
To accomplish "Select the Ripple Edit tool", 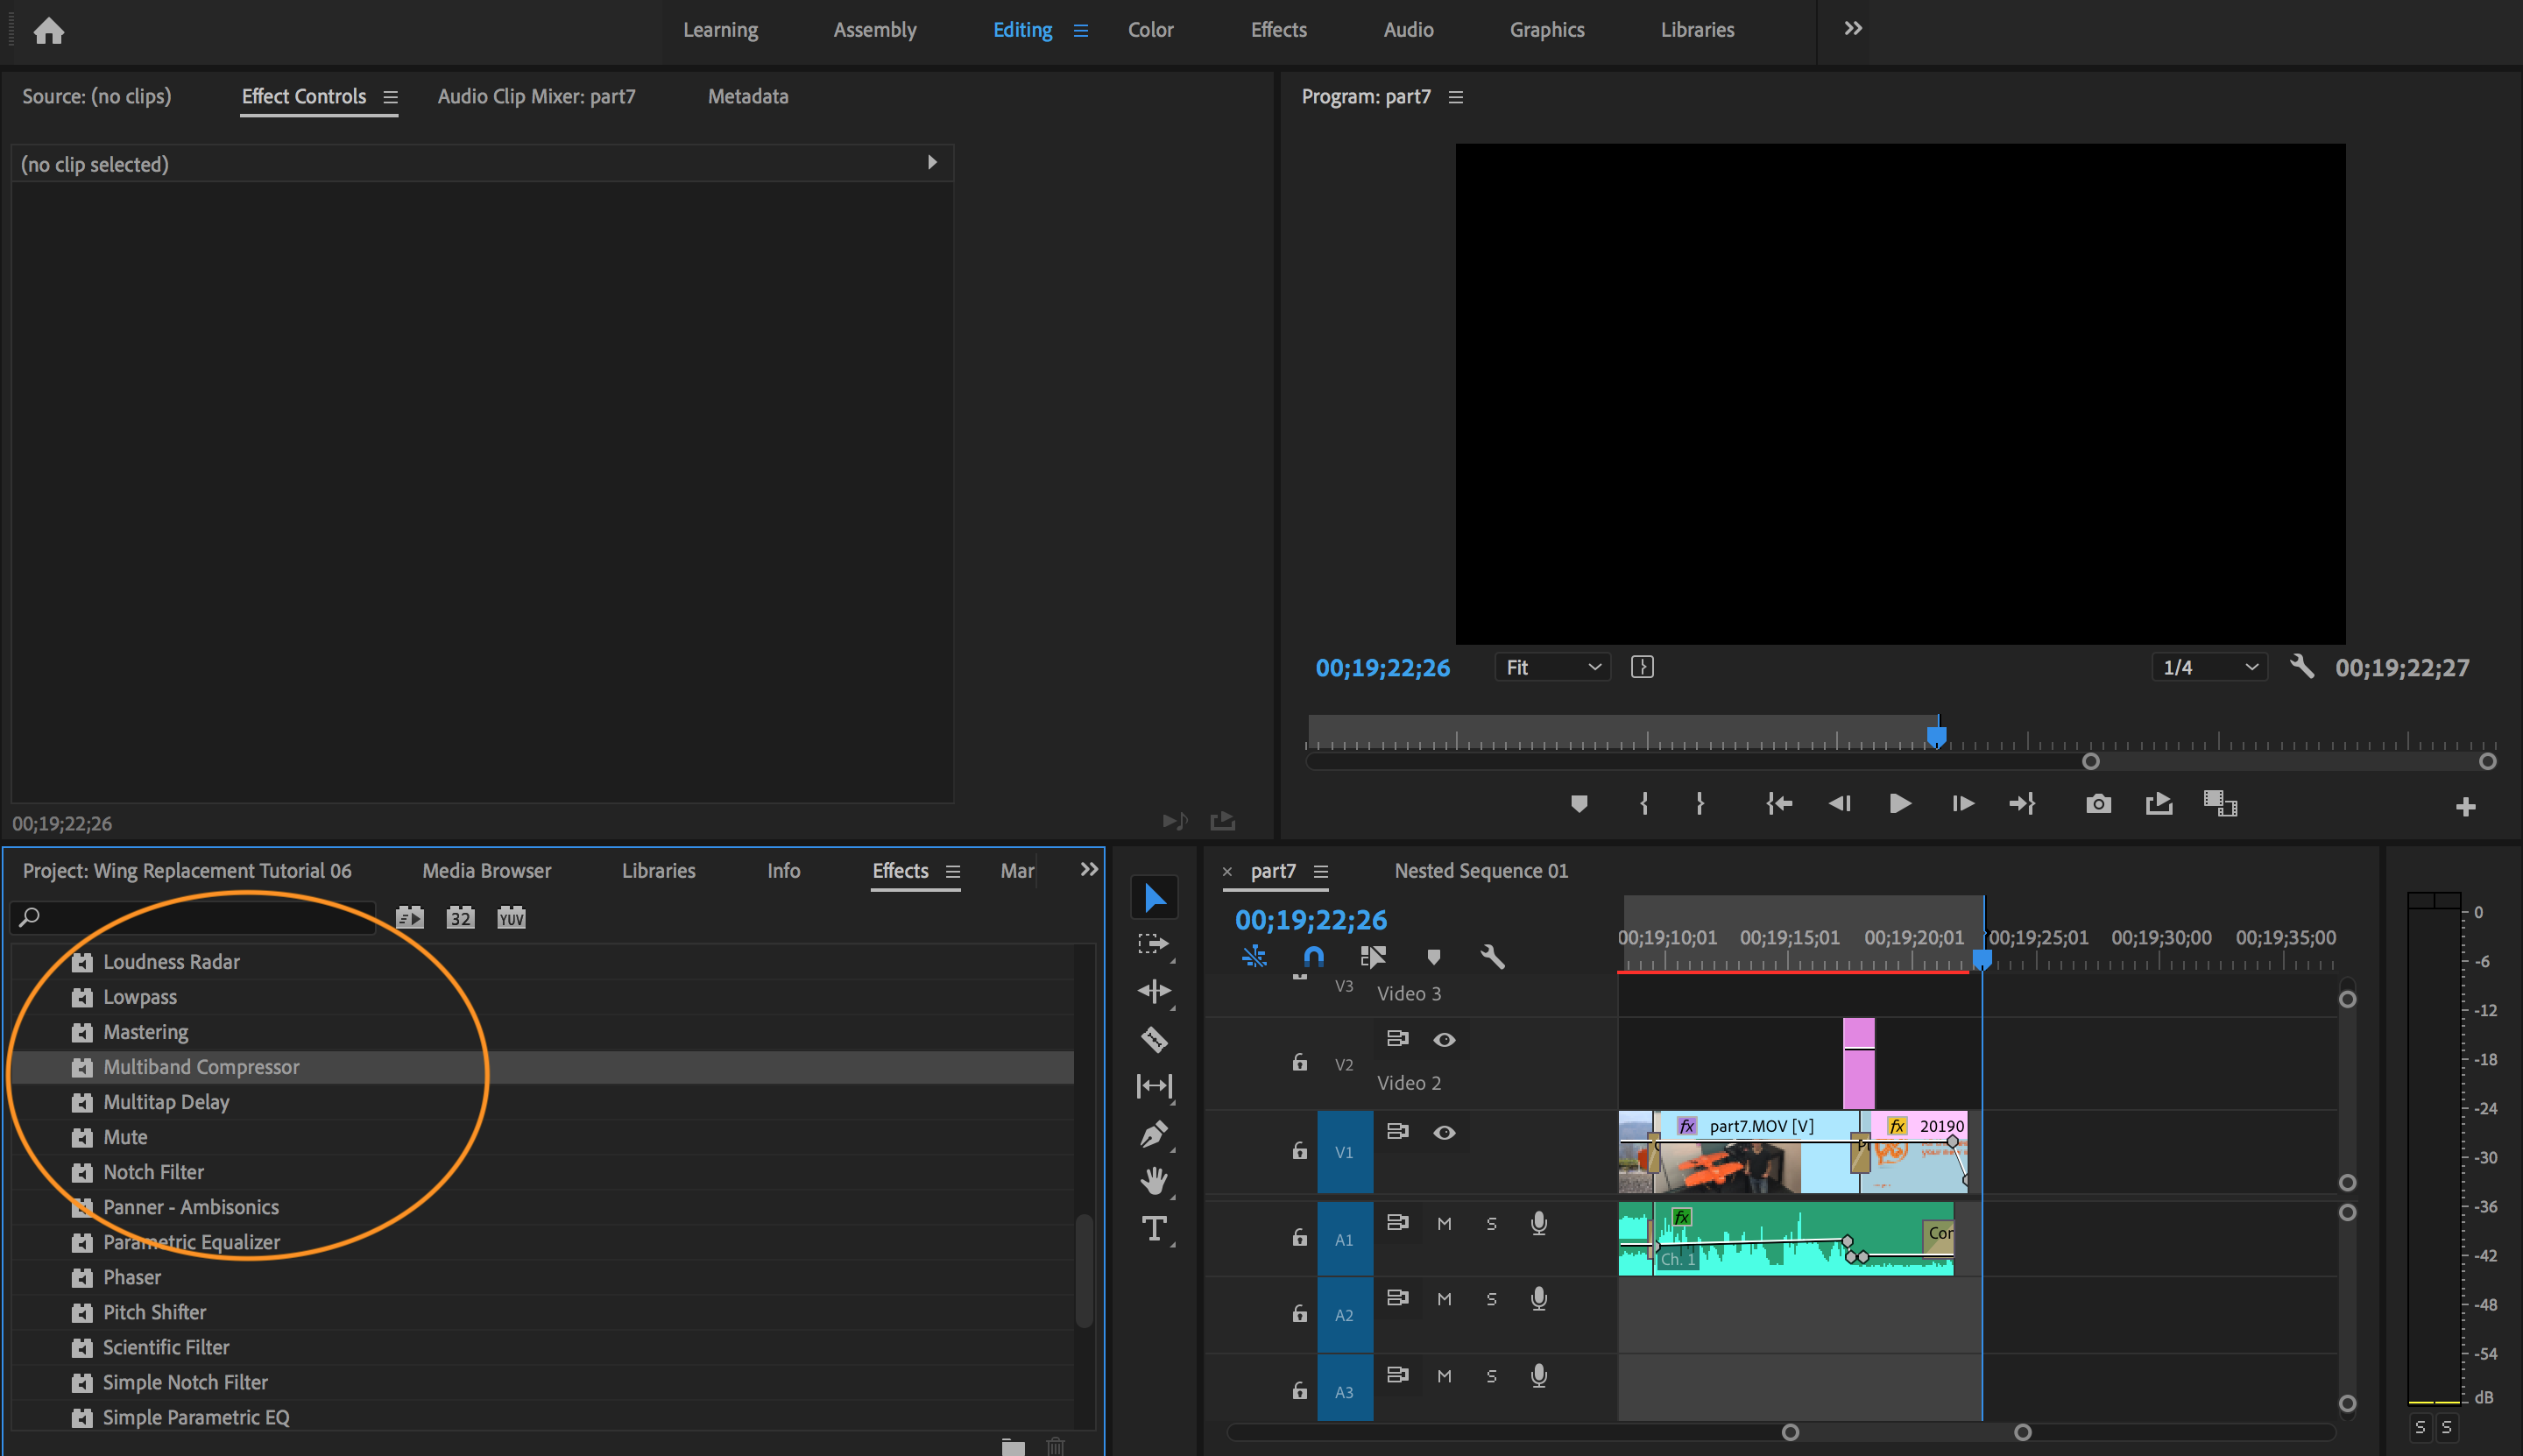I will click(x=1154, y=991).
